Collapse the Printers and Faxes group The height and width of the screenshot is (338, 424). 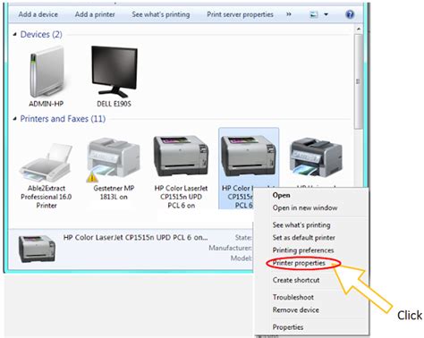(14, 119)
